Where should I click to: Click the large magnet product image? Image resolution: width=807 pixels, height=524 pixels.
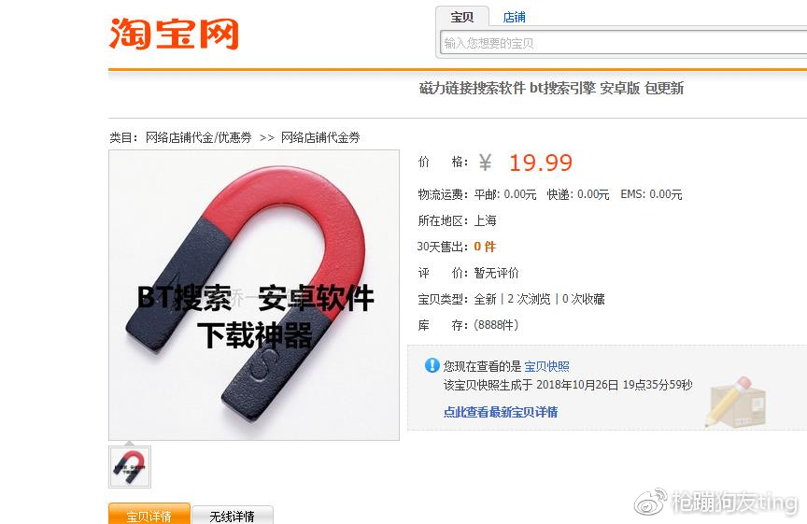click(254, 295)
